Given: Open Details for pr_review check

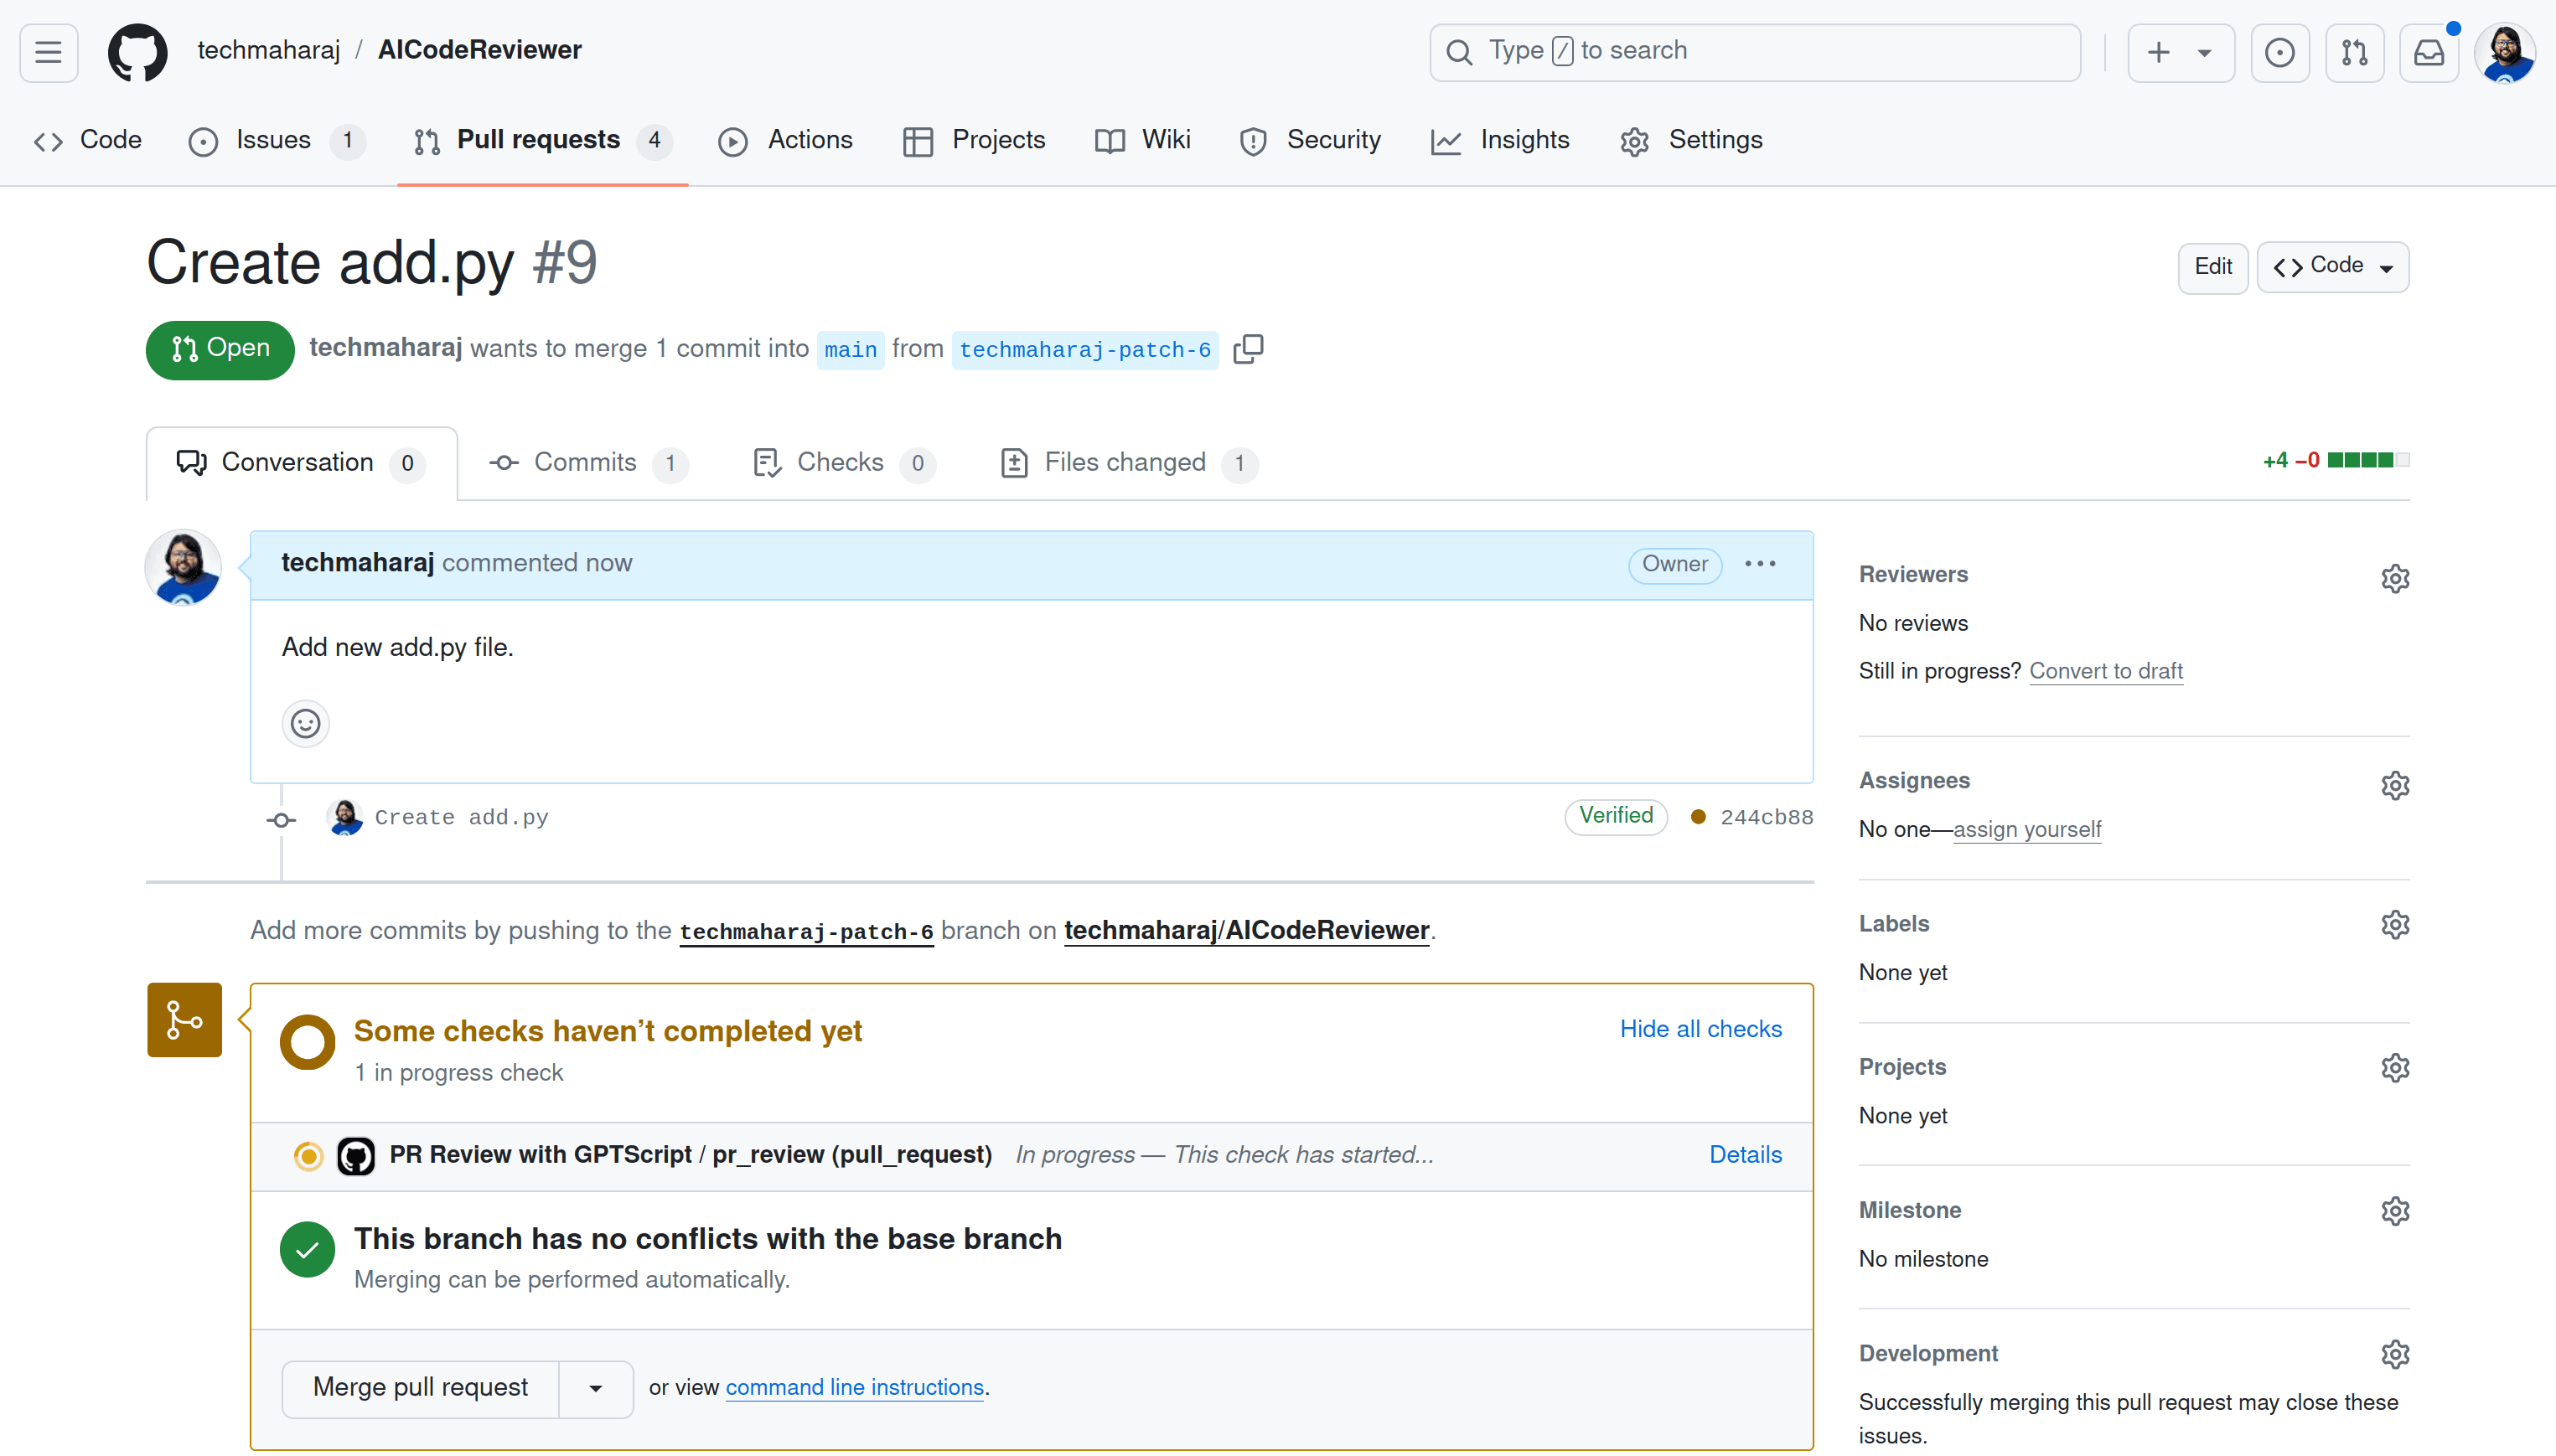Looking at the screenshot, I should tap(1745, 1155).
